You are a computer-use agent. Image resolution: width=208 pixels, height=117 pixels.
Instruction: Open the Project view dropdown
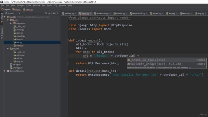pyautogui.click(x=19, y=13)
